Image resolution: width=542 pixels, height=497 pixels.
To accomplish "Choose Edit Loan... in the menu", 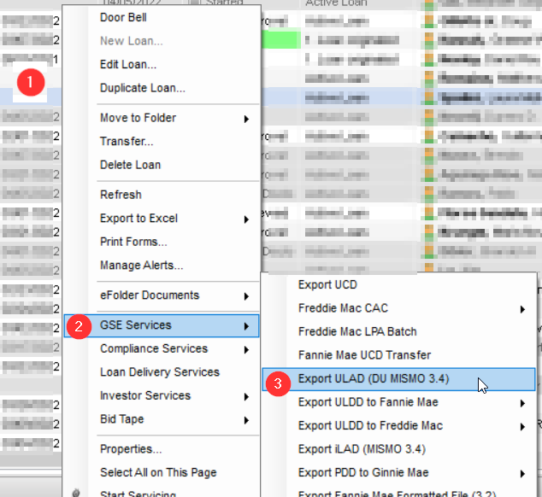I will tap(161, 64).
